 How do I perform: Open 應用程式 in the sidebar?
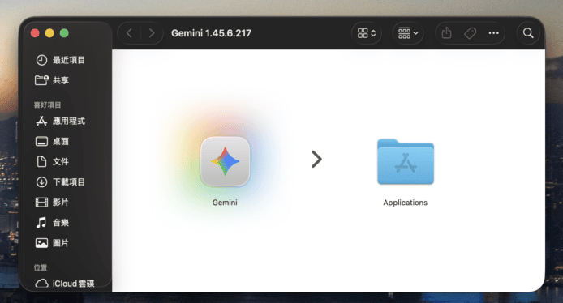60,122
